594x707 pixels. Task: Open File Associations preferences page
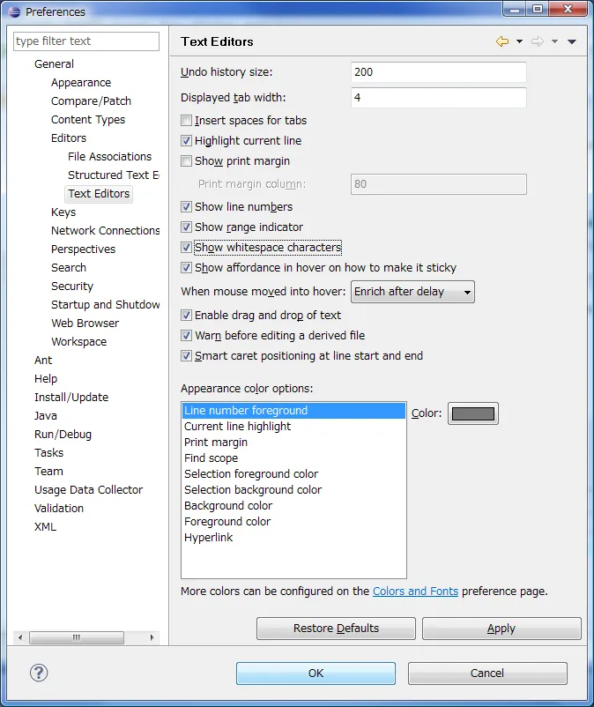110,156
